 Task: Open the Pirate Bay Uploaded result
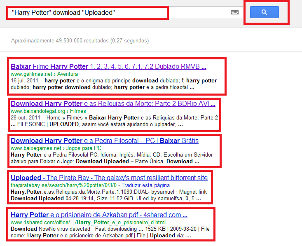(x=109, y=178)
